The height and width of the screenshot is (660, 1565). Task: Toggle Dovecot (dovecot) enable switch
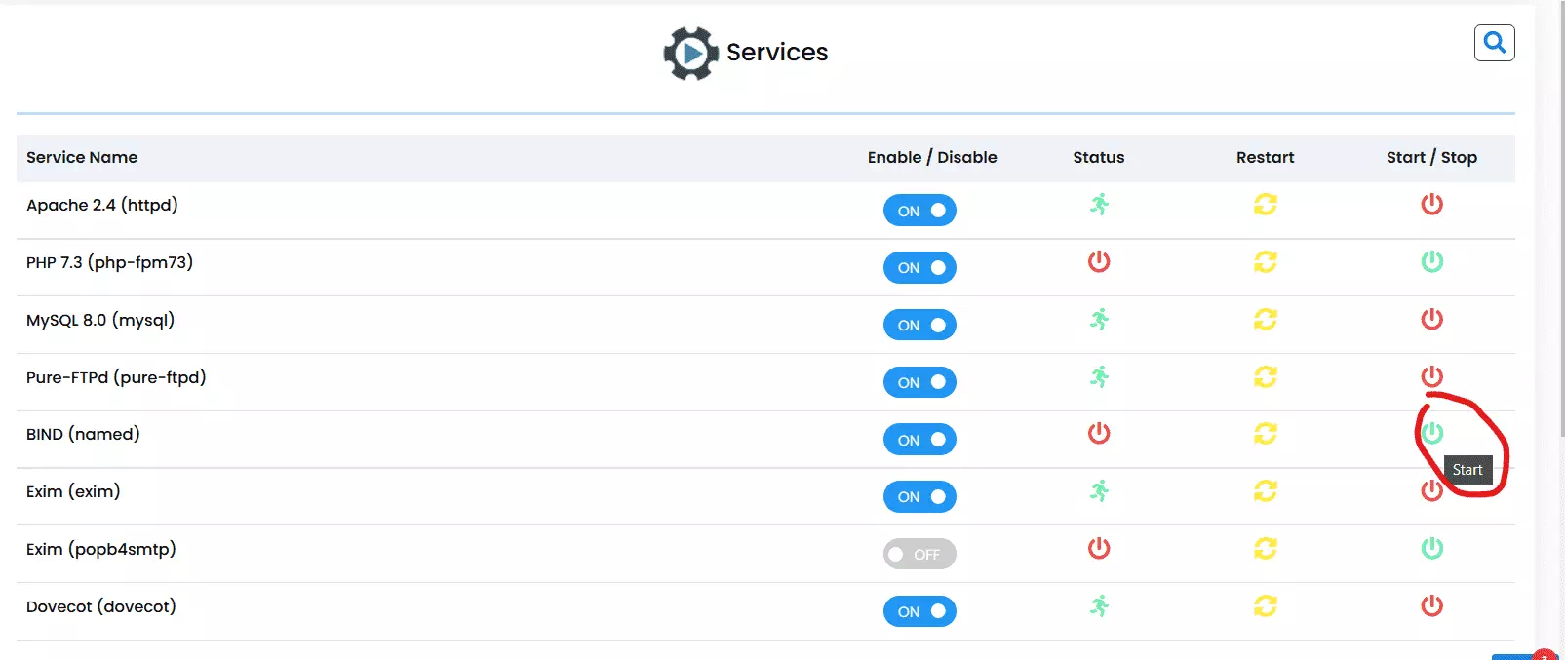pyautogui.click(x=919, y=612)
